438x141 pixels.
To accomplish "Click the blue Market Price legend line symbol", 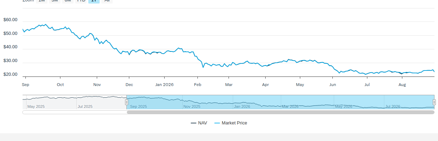I will [217, 123].
